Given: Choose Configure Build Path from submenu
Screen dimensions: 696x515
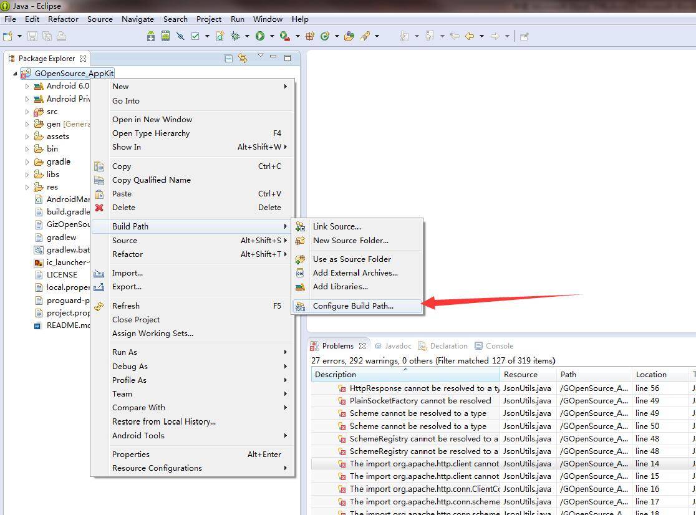Looking at the screenshot, I should click(x=357, y=306).
